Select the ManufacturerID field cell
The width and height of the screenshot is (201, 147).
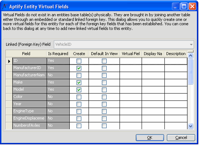click(30, 68)
